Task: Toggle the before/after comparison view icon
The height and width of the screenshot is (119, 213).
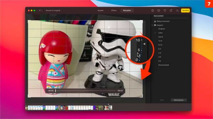Action: point(41,10)
